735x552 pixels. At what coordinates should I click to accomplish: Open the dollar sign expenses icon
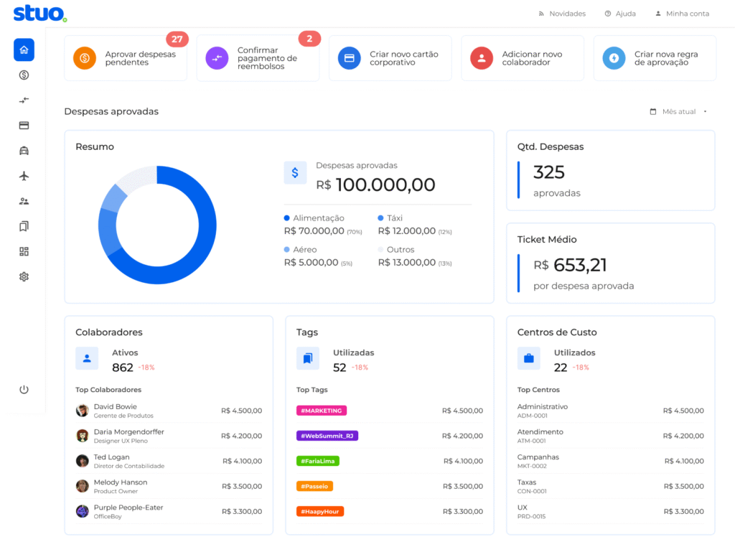click(24, 75)
